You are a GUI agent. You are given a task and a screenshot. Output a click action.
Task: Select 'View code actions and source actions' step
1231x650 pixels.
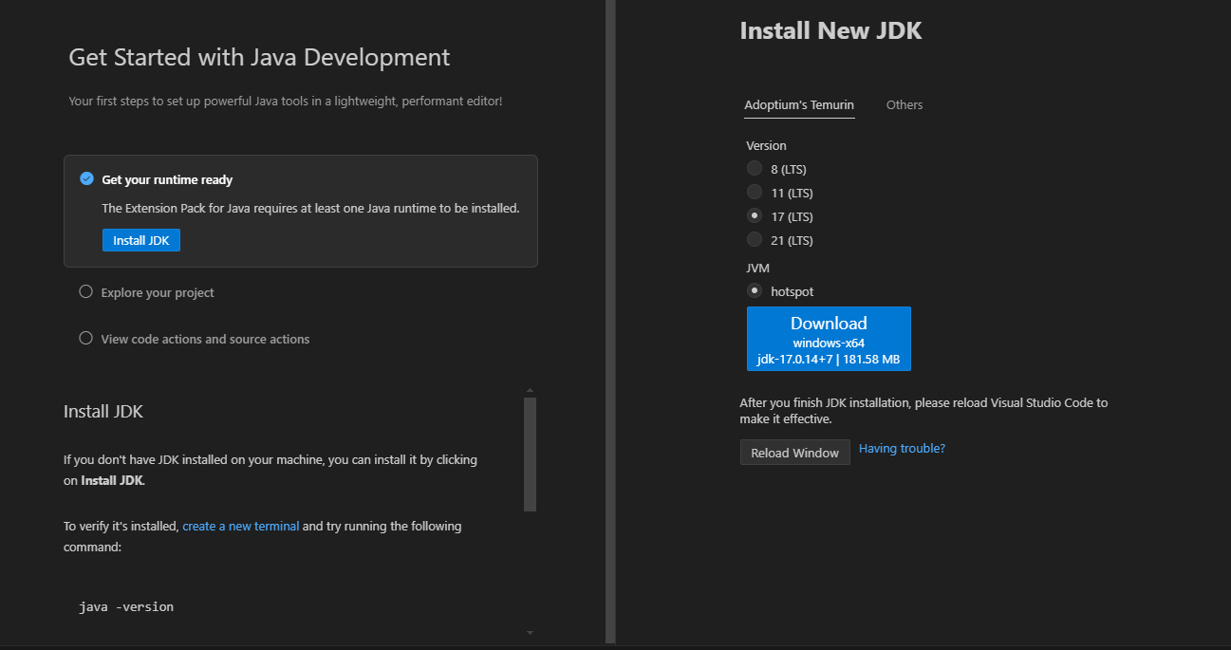pos(205,339)
